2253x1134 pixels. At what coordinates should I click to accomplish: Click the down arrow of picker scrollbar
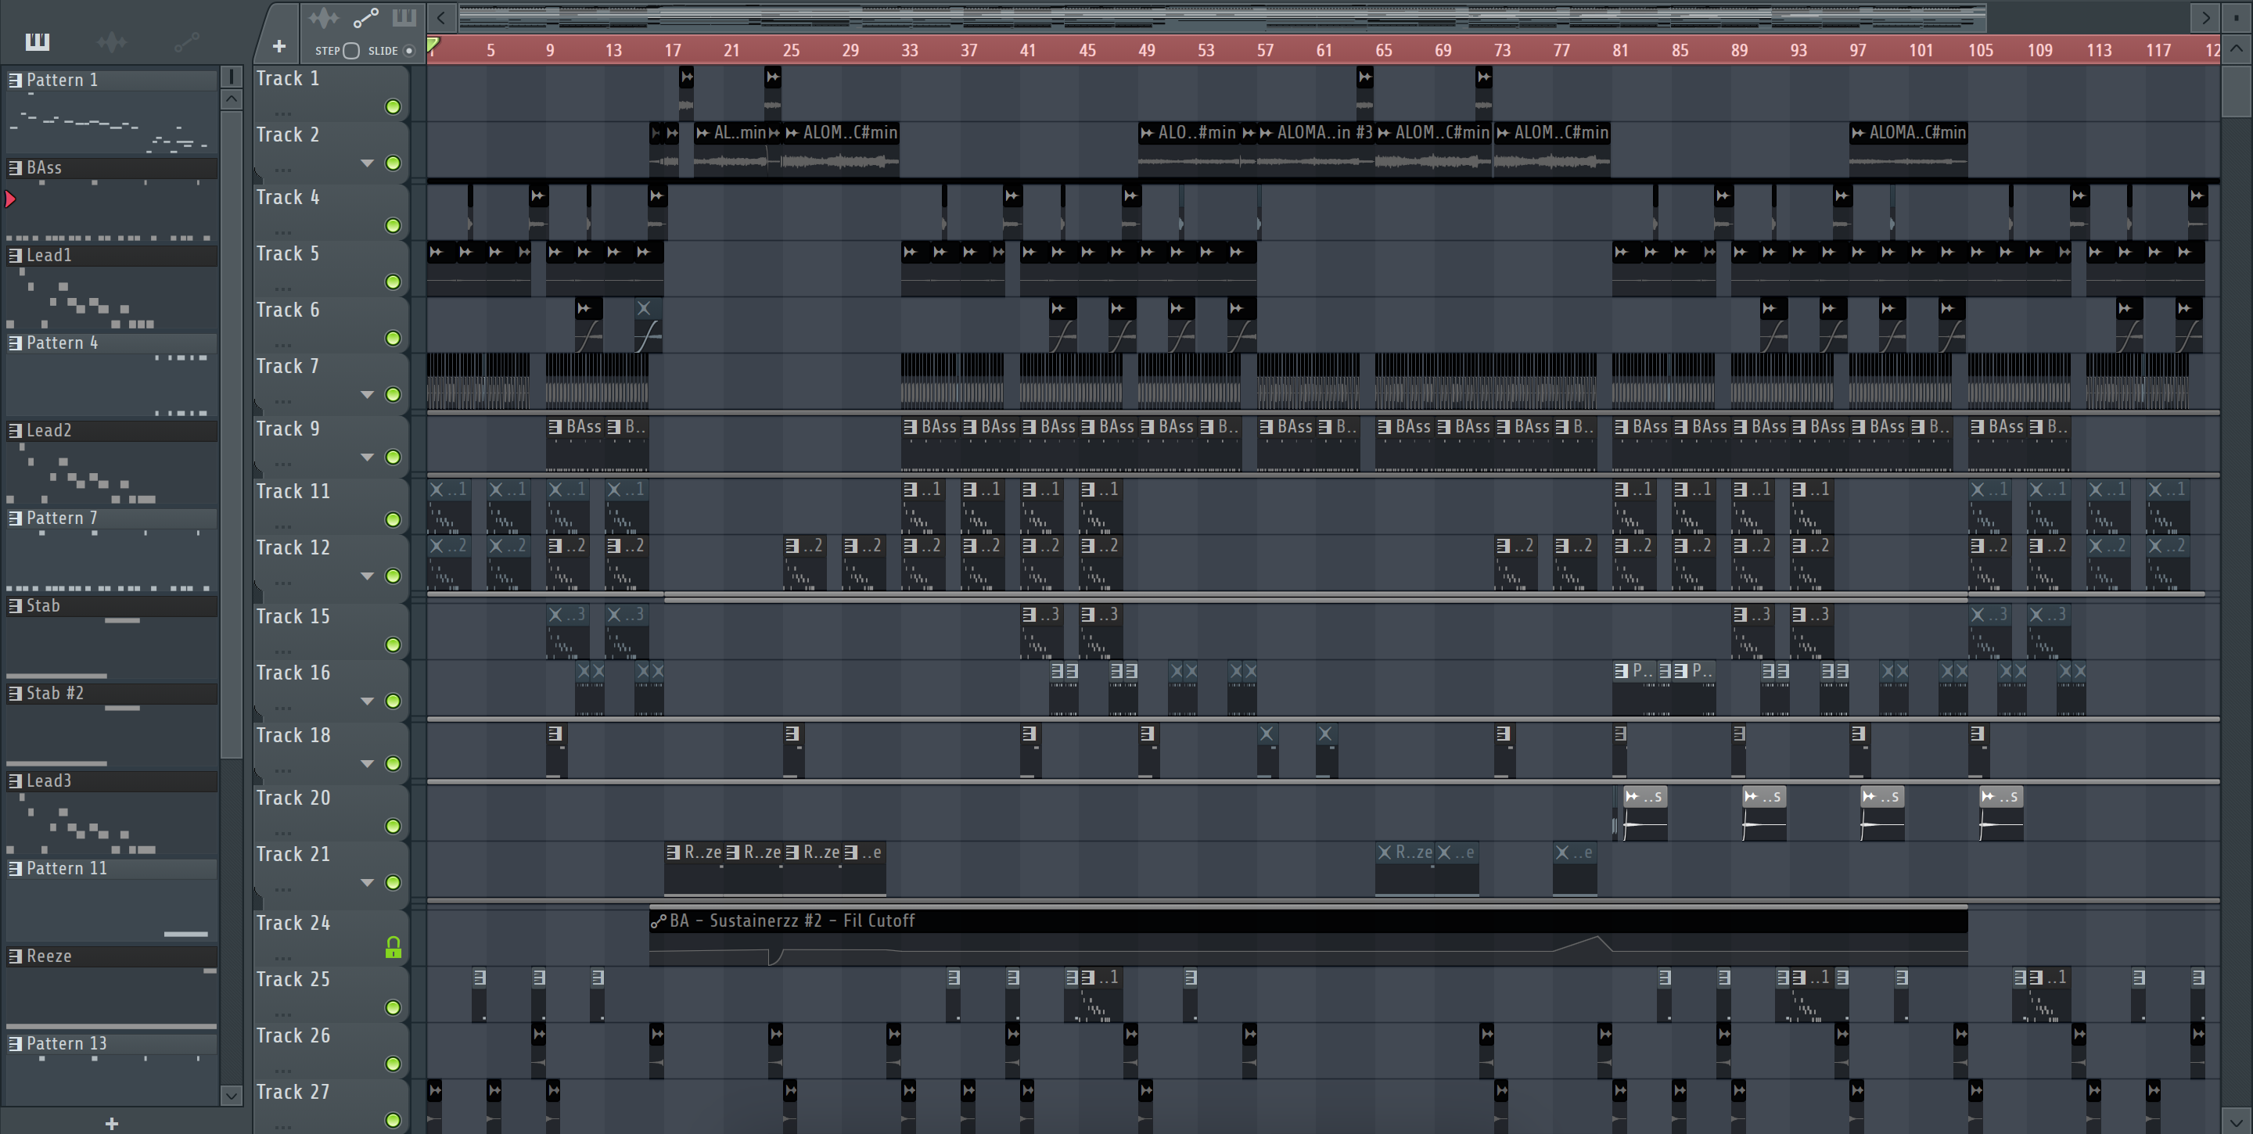pyautogui.click(x=231, y=1095)
